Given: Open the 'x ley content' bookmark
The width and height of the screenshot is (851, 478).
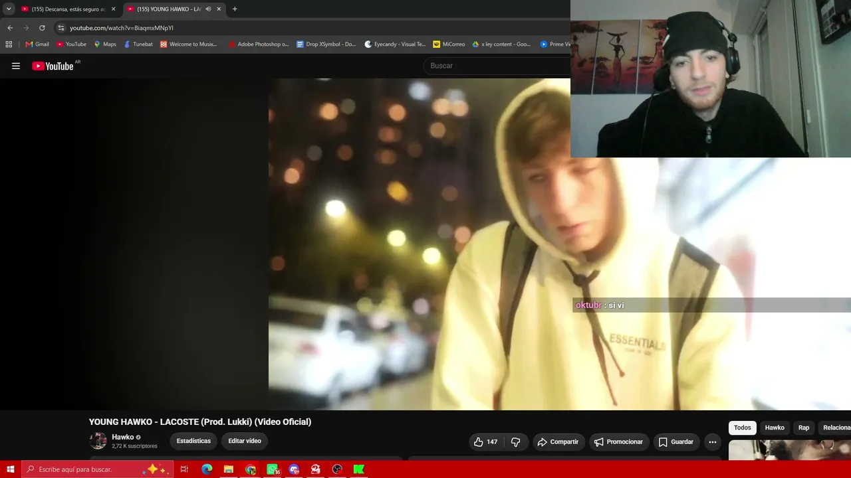Looking at the screenshot, I should [501, 44].
